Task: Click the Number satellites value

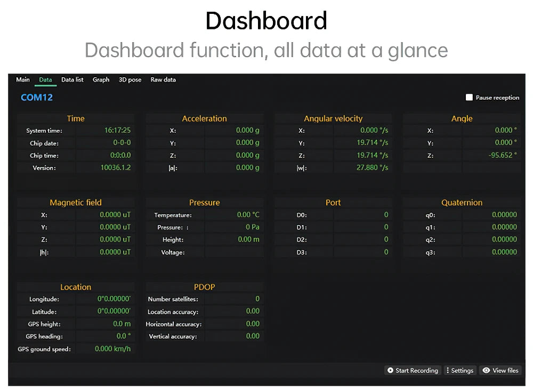Action: tap(257, 299)
